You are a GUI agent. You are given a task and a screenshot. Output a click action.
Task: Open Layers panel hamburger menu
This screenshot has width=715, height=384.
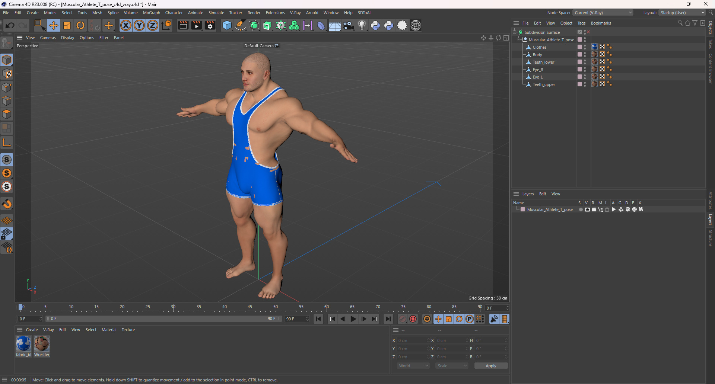click(516, 194)
